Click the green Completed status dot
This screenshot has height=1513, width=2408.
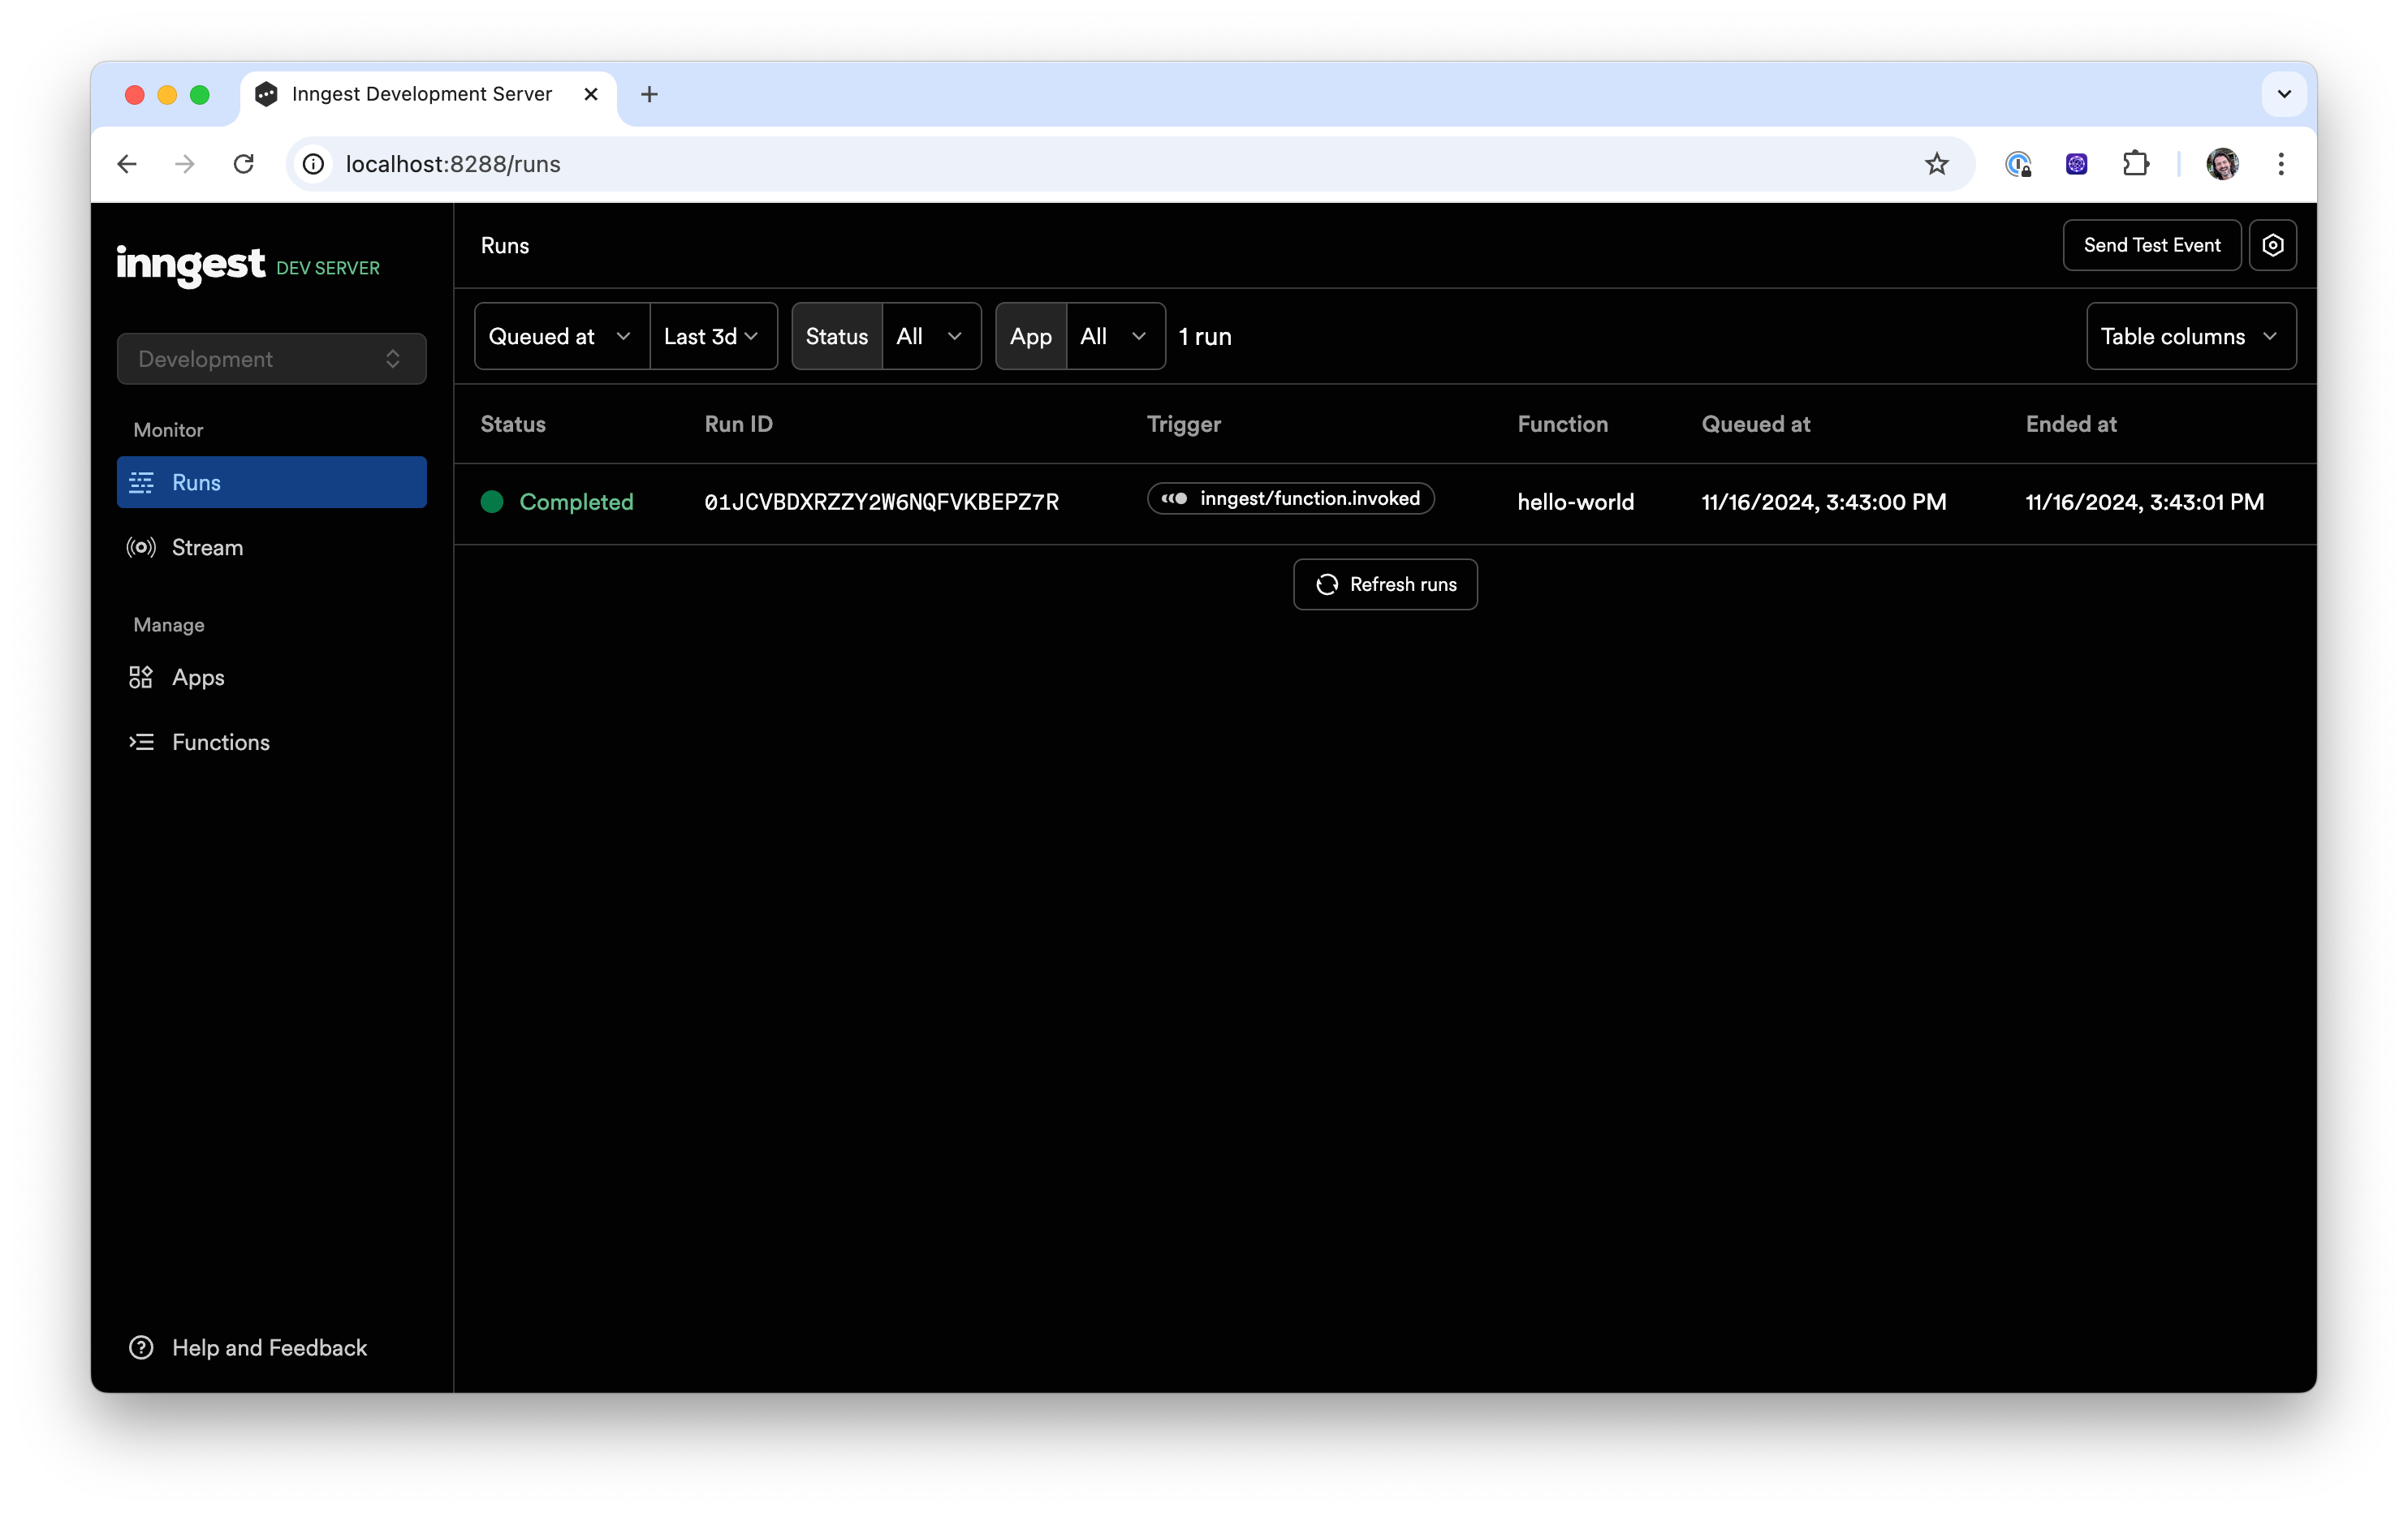click(x=492, y=502)
